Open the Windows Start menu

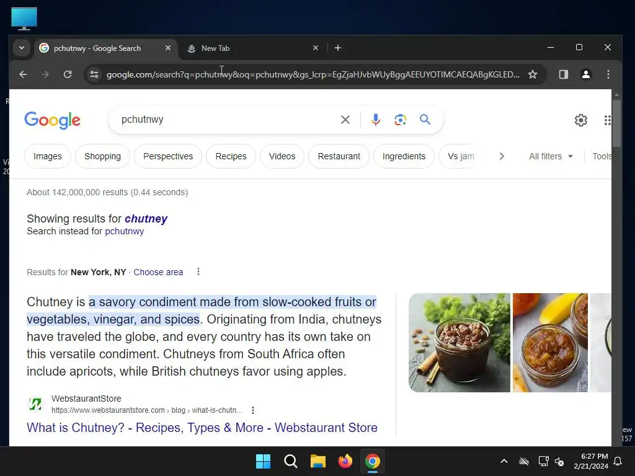tap(263, 461)
